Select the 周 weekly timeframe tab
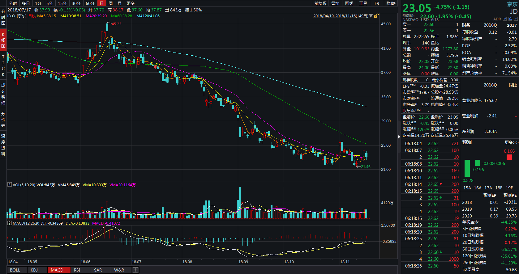 [110, 3]
